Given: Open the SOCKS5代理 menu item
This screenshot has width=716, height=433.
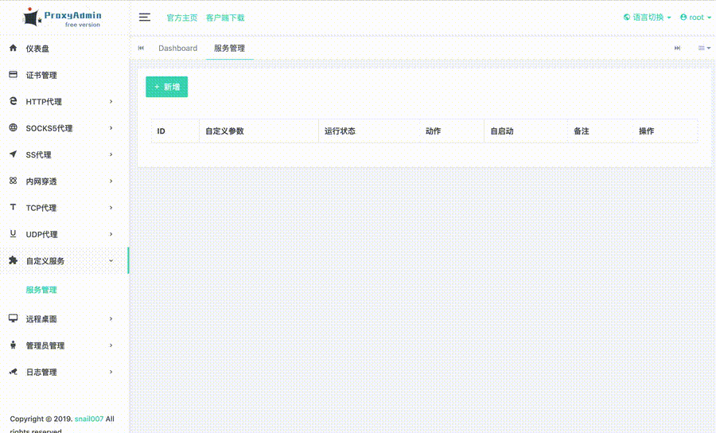Looking at the screenshot, I should (x=64, y=128).
